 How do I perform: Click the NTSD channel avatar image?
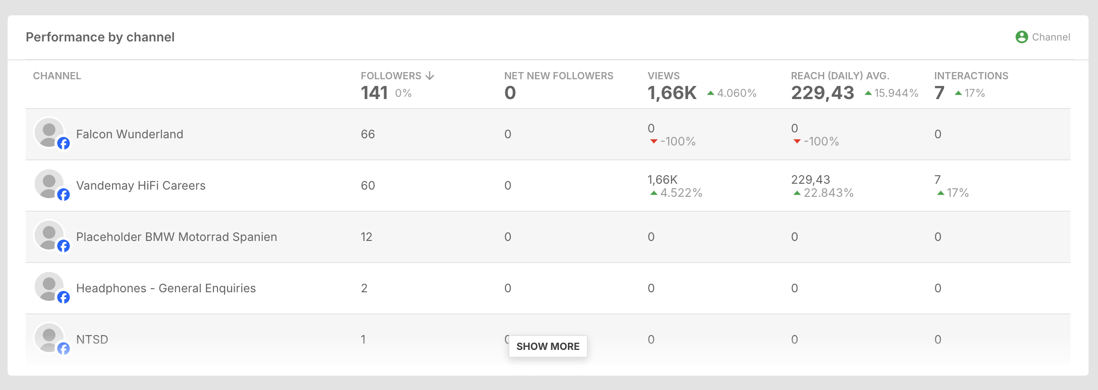(49, 339)
